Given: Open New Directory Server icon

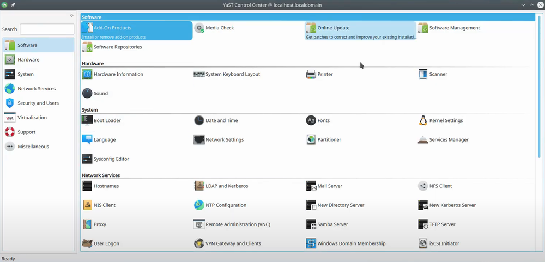Looking at the screenshot, I should pyautogui.click(x=311, y=205).
